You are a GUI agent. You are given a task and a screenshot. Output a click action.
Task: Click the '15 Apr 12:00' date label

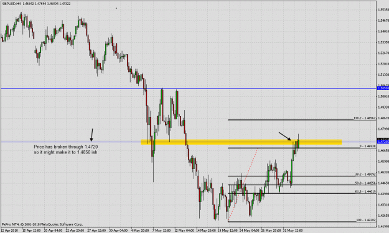[x=31, y=231]
